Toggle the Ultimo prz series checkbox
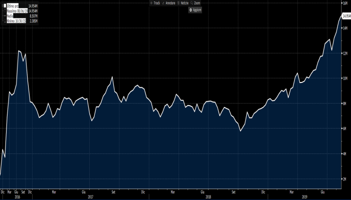351x200 pixels. click(x=5, y=5)
